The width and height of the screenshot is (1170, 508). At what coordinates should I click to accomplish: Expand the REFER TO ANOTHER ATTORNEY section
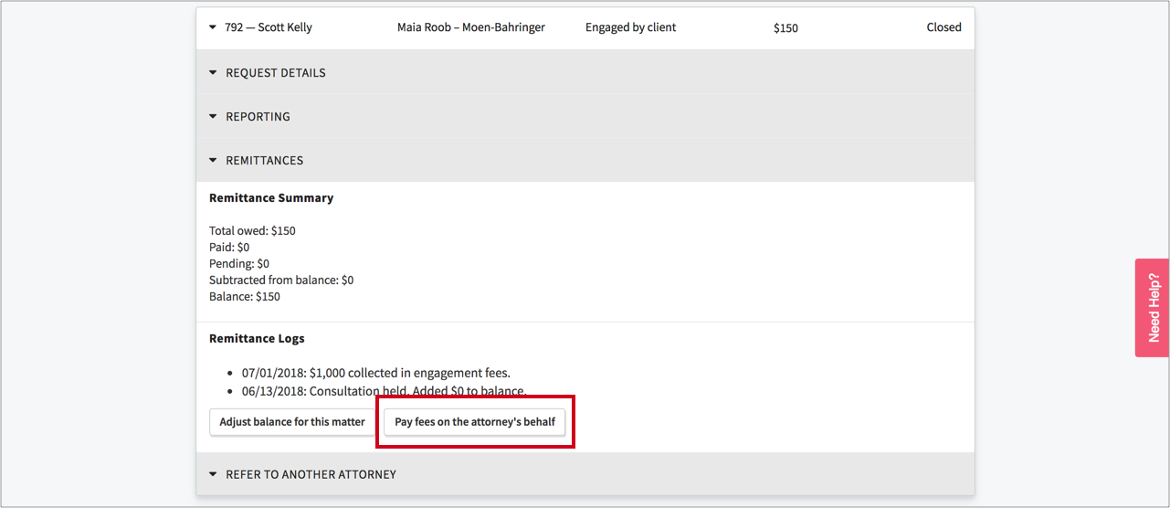[311, 475]
